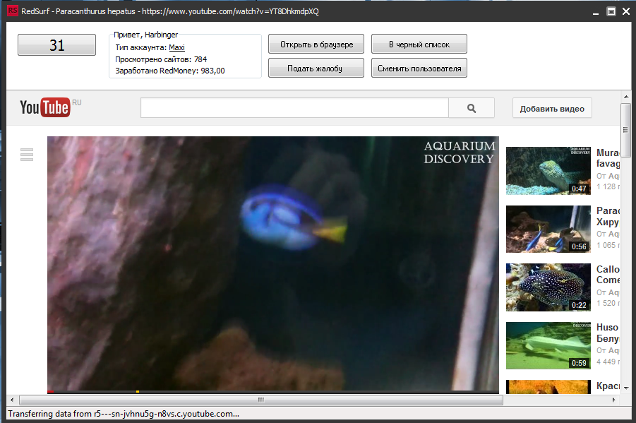636x423 pixels.
Task: Click the В черный список button
Action: pos(419,44)
